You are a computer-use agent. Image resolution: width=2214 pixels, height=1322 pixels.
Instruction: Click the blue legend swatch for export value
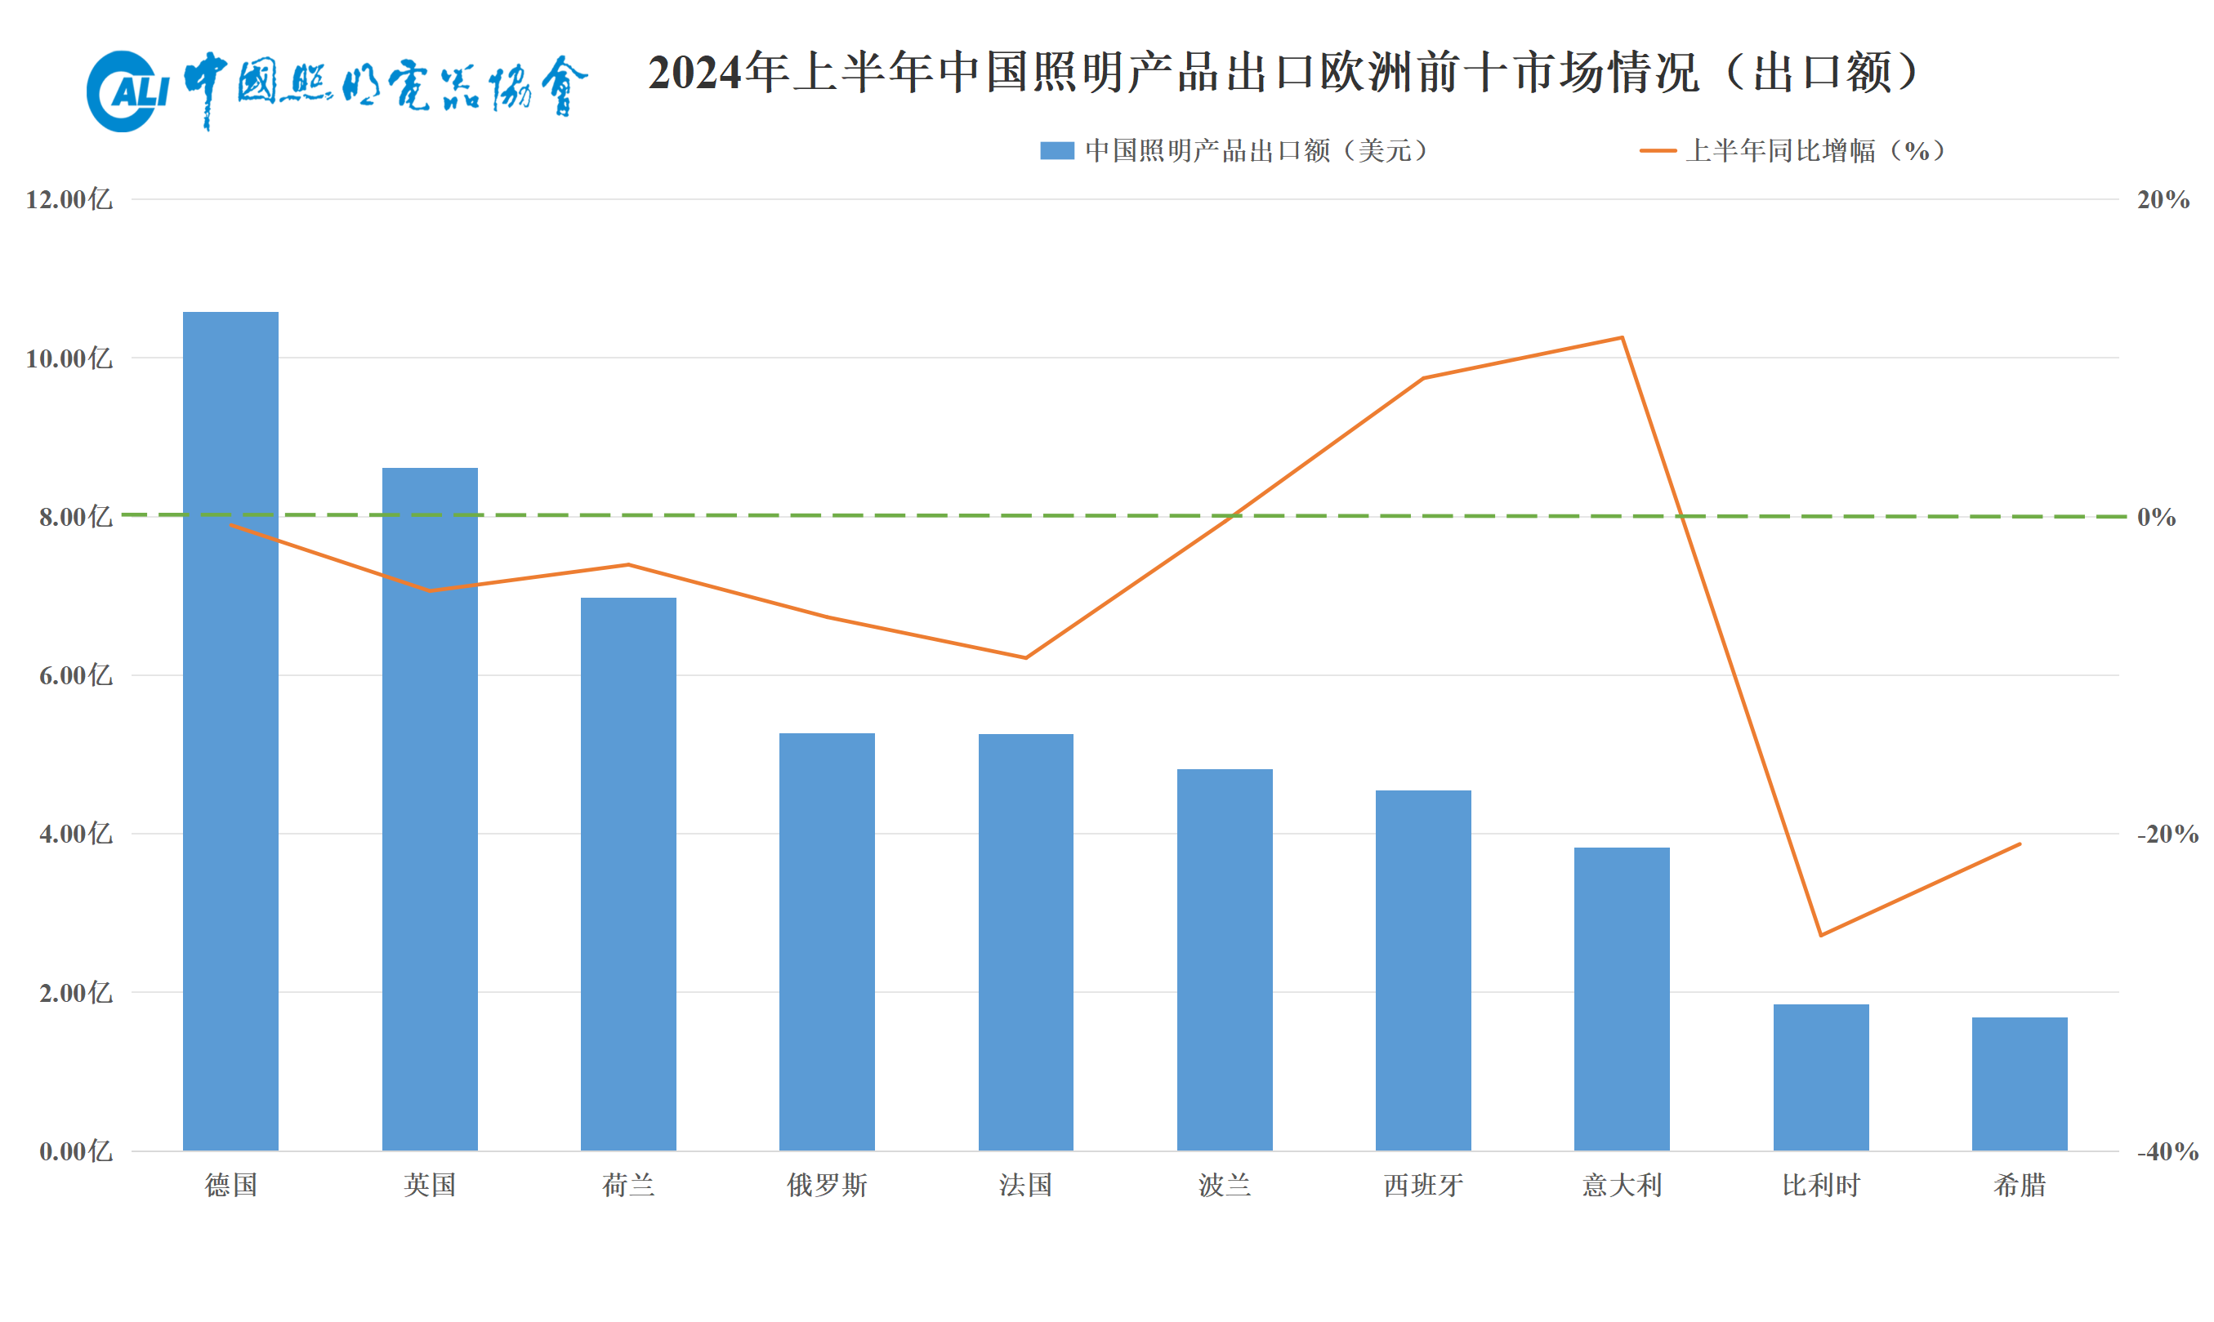tap(1057, 150)
